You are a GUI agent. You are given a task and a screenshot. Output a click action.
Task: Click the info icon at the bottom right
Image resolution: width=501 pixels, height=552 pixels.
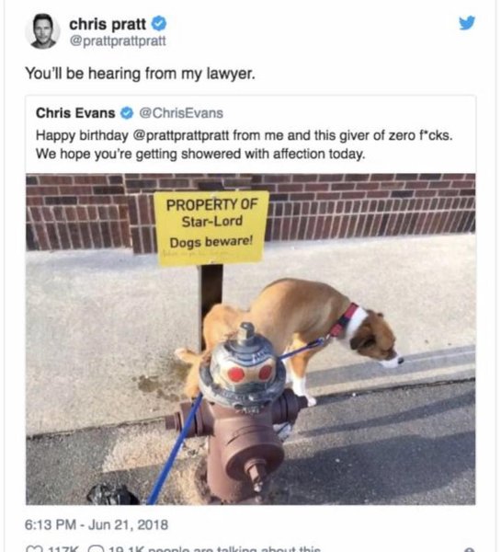point(470,550)
